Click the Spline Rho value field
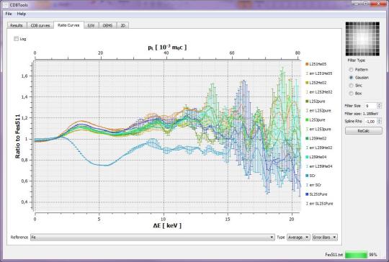 pos(370,122)
